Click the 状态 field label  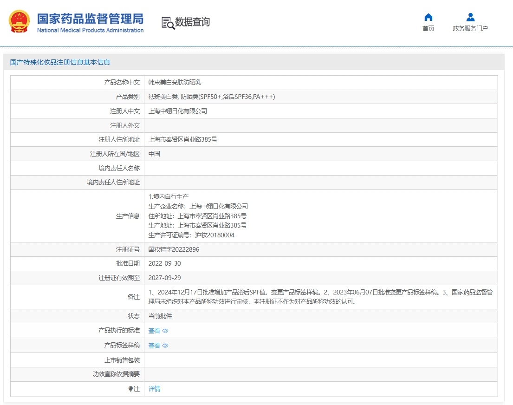click(x=134, y=316)
